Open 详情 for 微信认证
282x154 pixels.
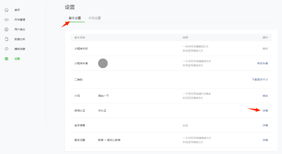265,111
